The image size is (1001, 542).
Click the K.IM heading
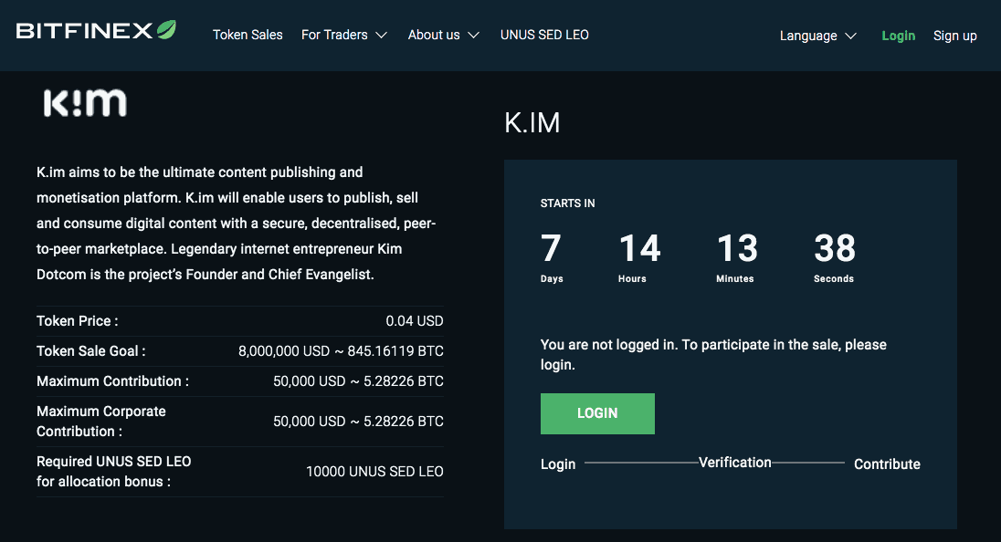click(x=532, y=122)
